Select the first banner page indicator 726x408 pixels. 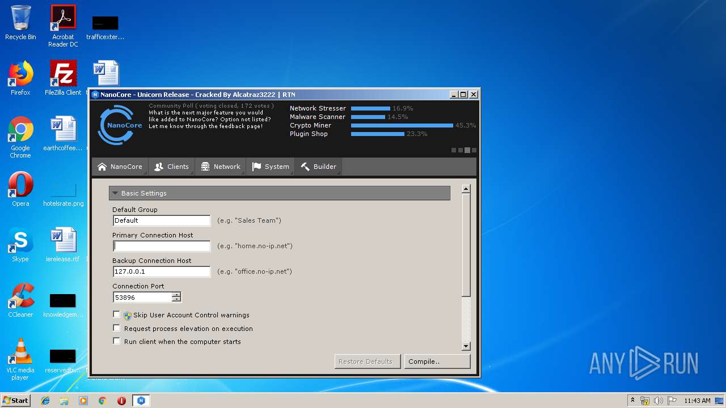tap(454, 150)
